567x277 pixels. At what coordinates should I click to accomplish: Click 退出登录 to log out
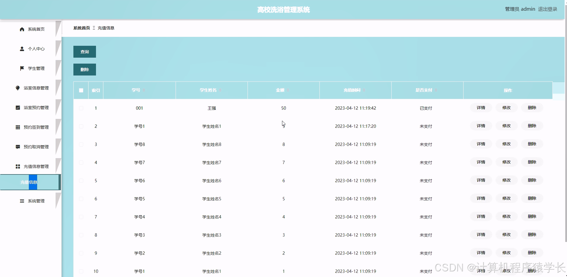[x=547, y=9]
